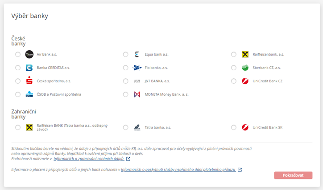The image size is (323, 190).
Task: Click the Raiffeisen BANK Tatra branch logo
Action: point(29,127)
